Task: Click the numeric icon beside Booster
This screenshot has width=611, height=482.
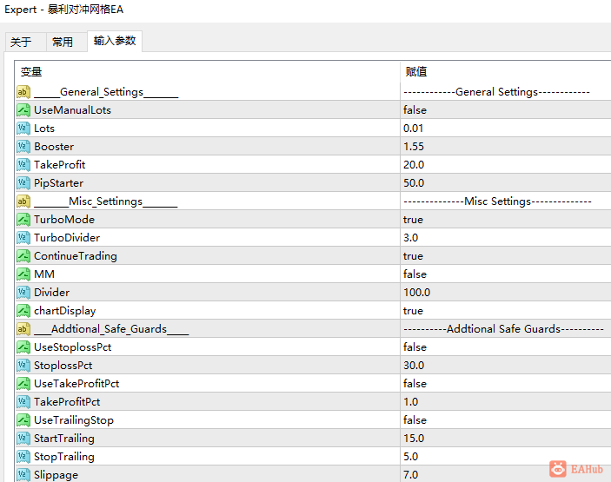Action: (x=23, y=147)
